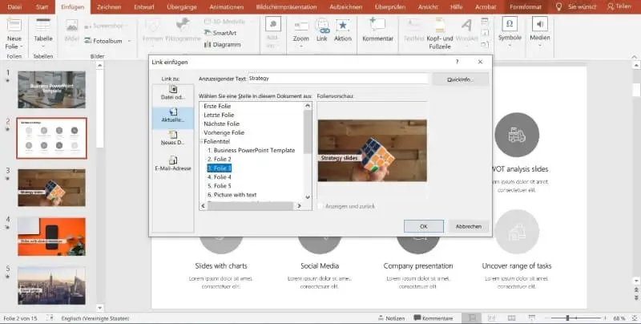Choose the E-Mail-Adresse link option
The image size is (641, 324).
[173, 163]
